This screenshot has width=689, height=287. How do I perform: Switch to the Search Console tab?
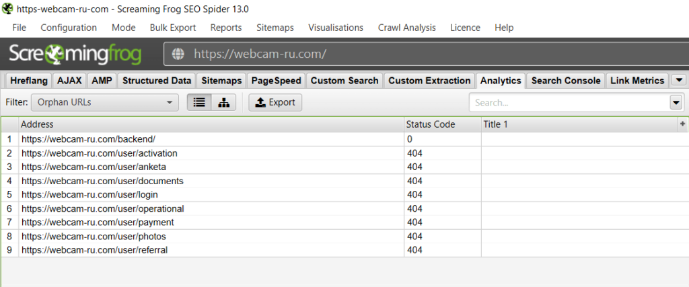(x=565, y=81)
